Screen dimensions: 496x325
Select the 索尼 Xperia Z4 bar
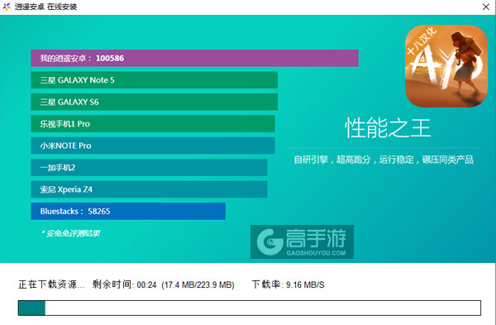[x=149, y=189]
